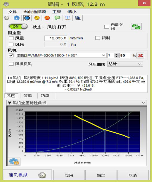
Task: Open the yellow heat icon tab
Action: click(37, 18)
